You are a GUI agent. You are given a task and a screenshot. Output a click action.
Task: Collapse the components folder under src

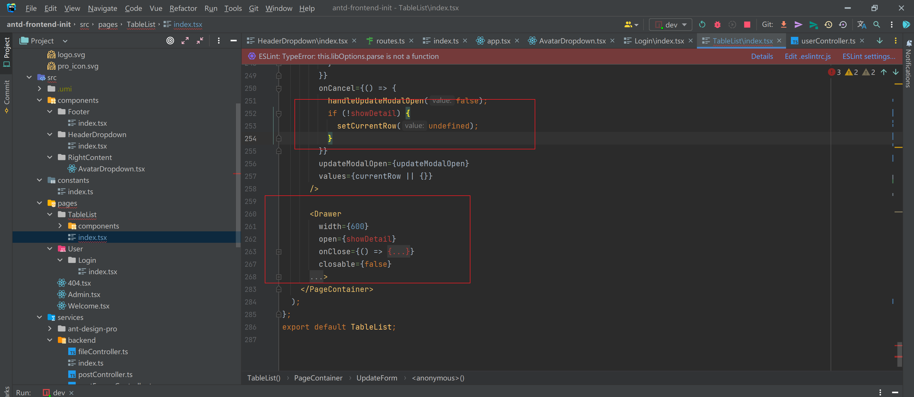(39, 101)
